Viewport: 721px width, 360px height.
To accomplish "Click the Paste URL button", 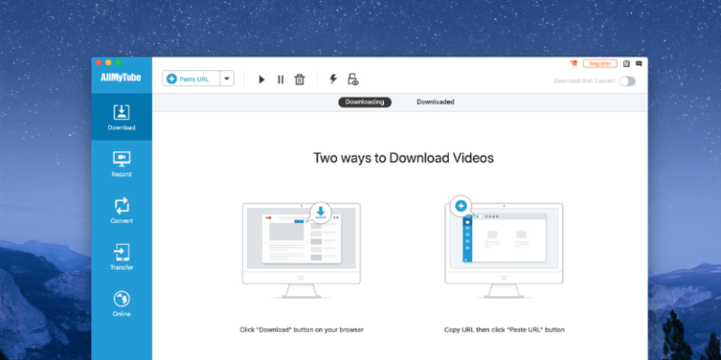I will click(x=192, y=79).
